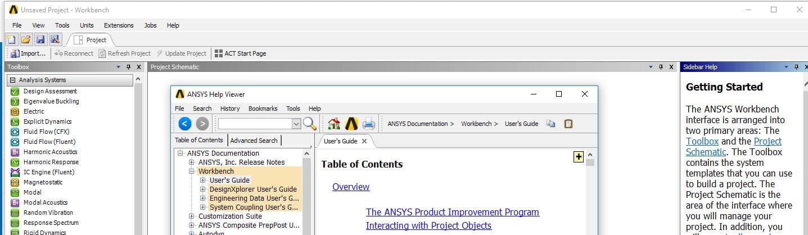The image size is (808, 235).
Task: Pin the Project Schematic panel
Action: coord(661,67)
